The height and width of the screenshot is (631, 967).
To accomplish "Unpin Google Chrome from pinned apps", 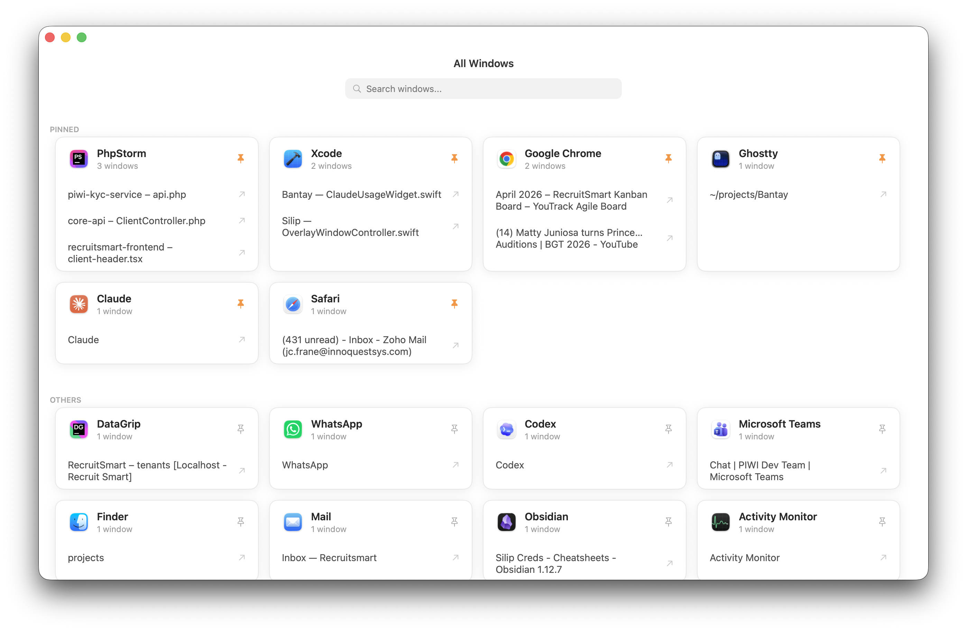I will (x=669, y=158).
